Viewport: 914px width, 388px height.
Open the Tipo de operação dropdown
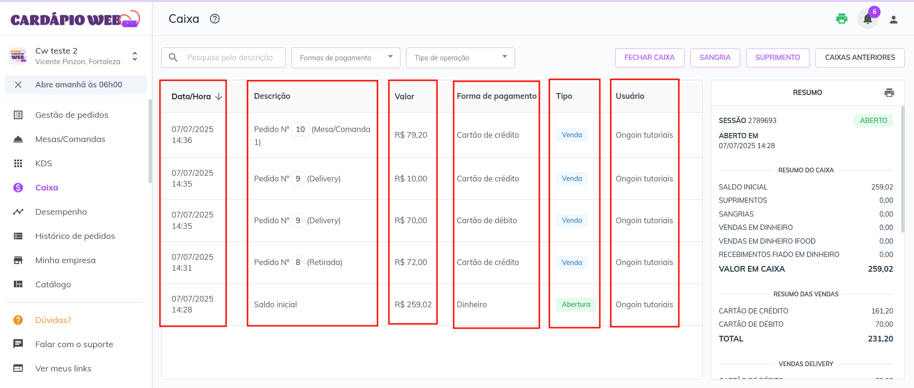click(460, 58)
